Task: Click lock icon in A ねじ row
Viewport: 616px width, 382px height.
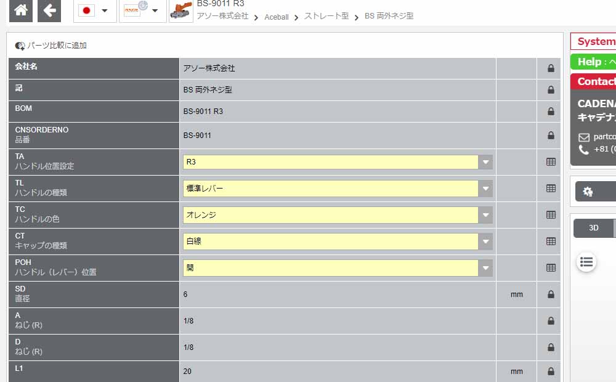Action: coord(551,321)
